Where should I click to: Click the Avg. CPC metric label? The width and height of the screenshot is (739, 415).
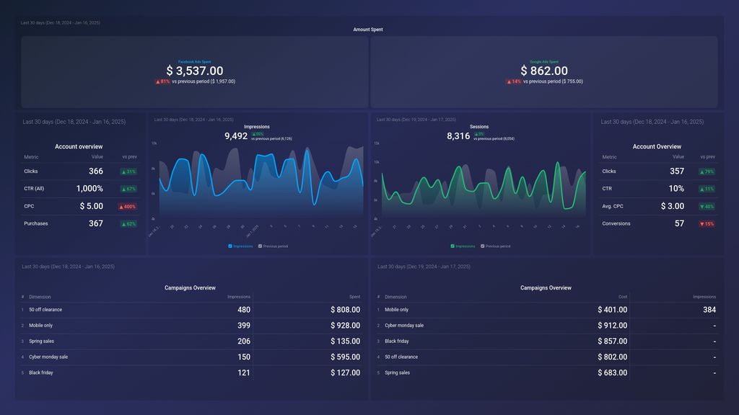[x=613, y=206]
